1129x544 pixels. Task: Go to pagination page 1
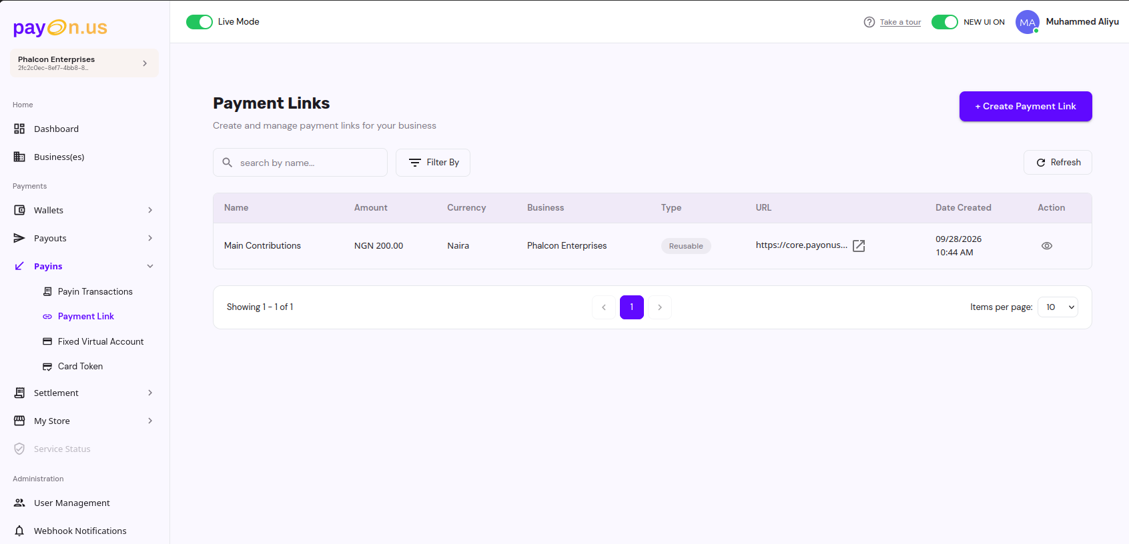coord(632,307)
